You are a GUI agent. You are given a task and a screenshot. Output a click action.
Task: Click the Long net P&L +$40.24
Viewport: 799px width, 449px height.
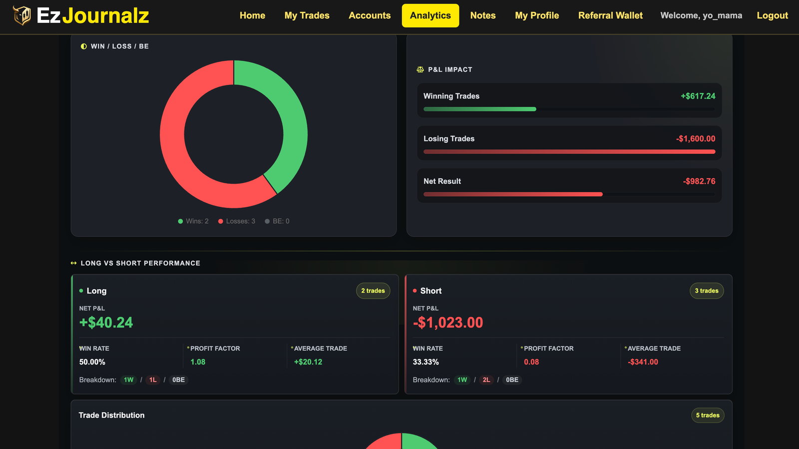tap(106, 323)
